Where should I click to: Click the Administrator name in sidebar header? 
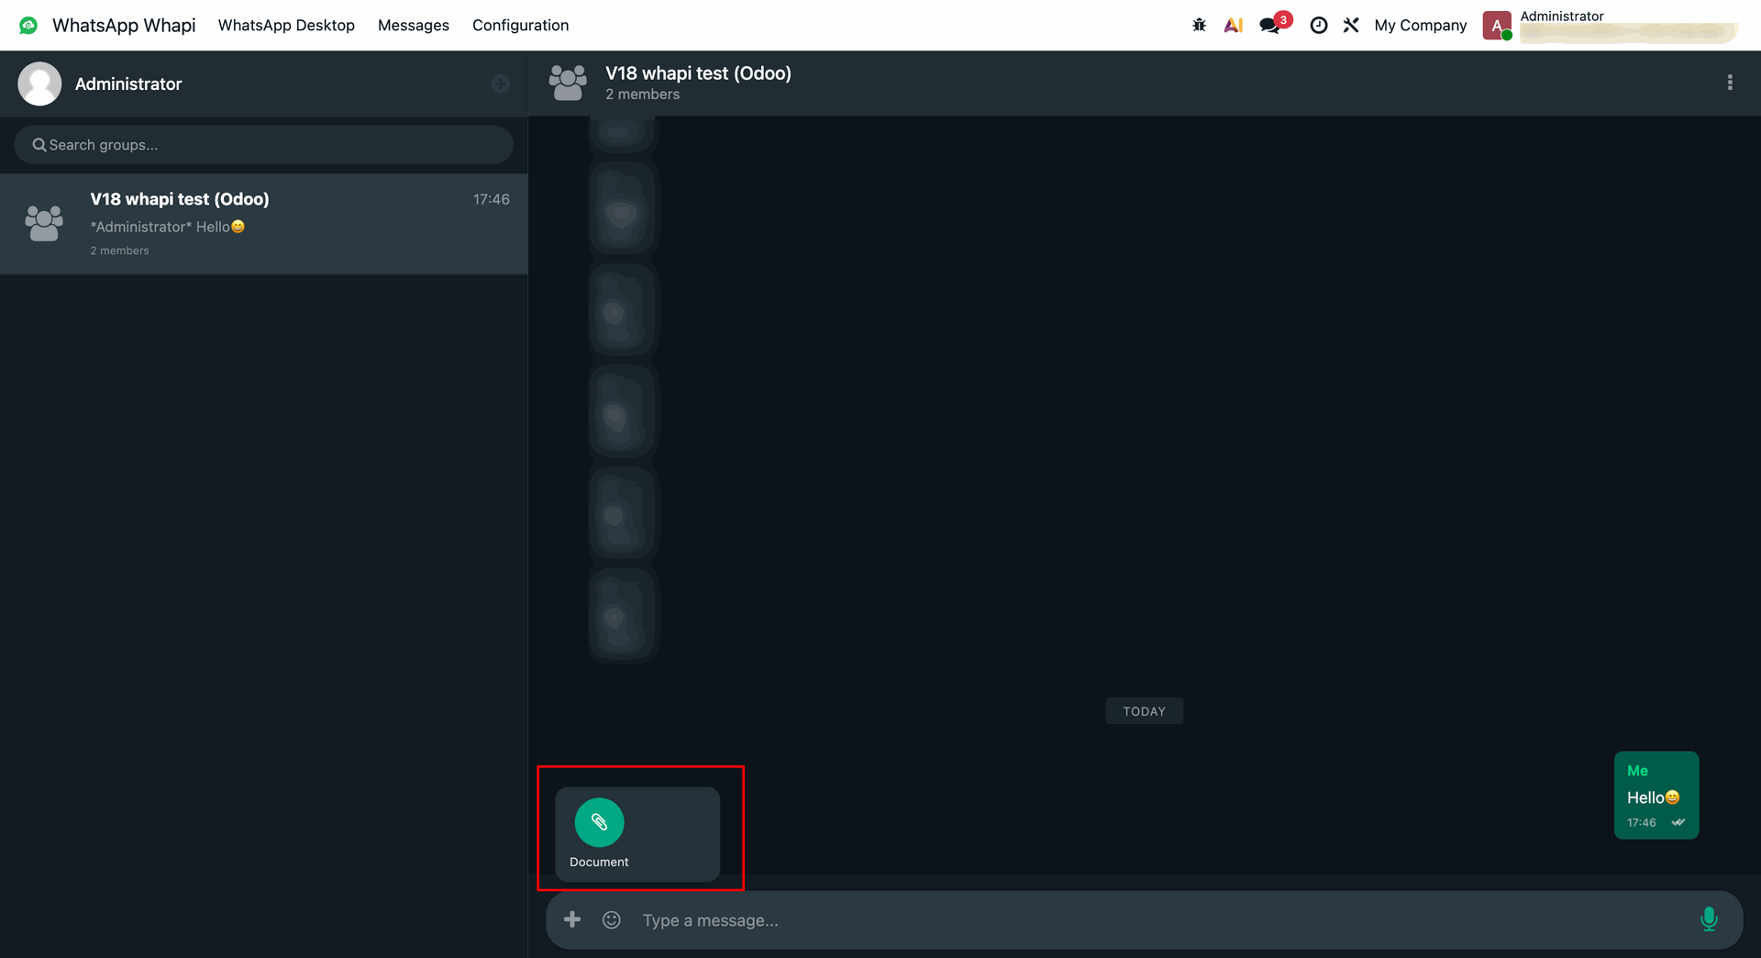pyautogui.click(x=128, y=84)
